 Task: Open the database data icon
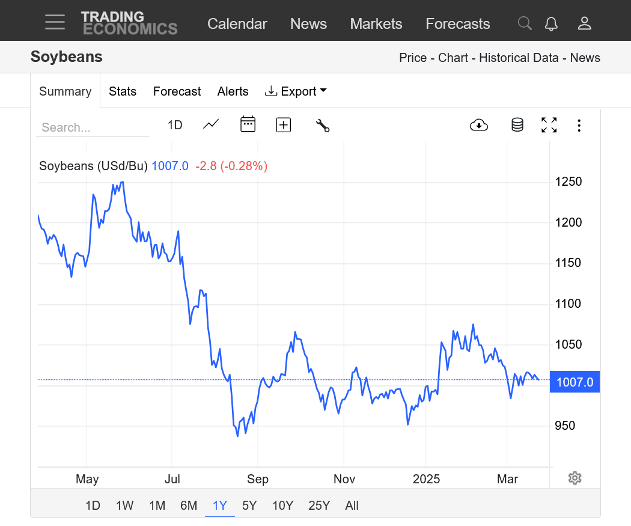coord(517,125)
